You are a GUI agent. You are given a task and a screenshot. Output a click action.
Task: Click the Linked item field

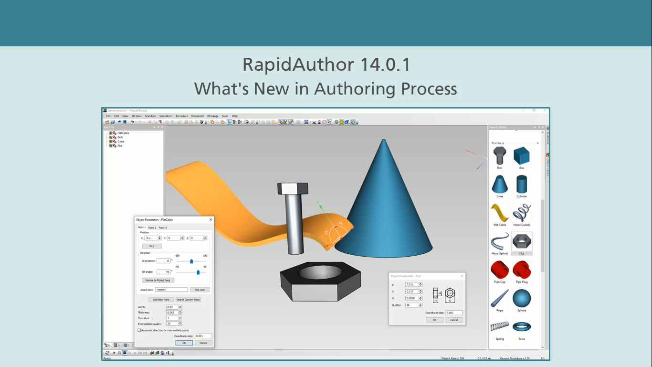171,290
